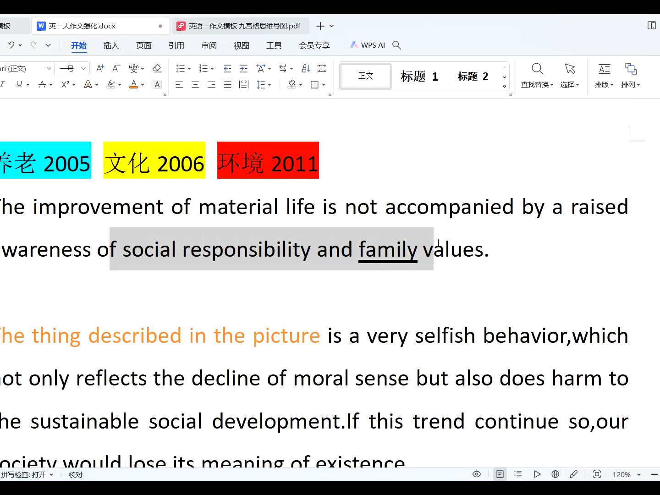Screen dimensions: 660x495
Task: Open the line spacing options
Action: 261,84
